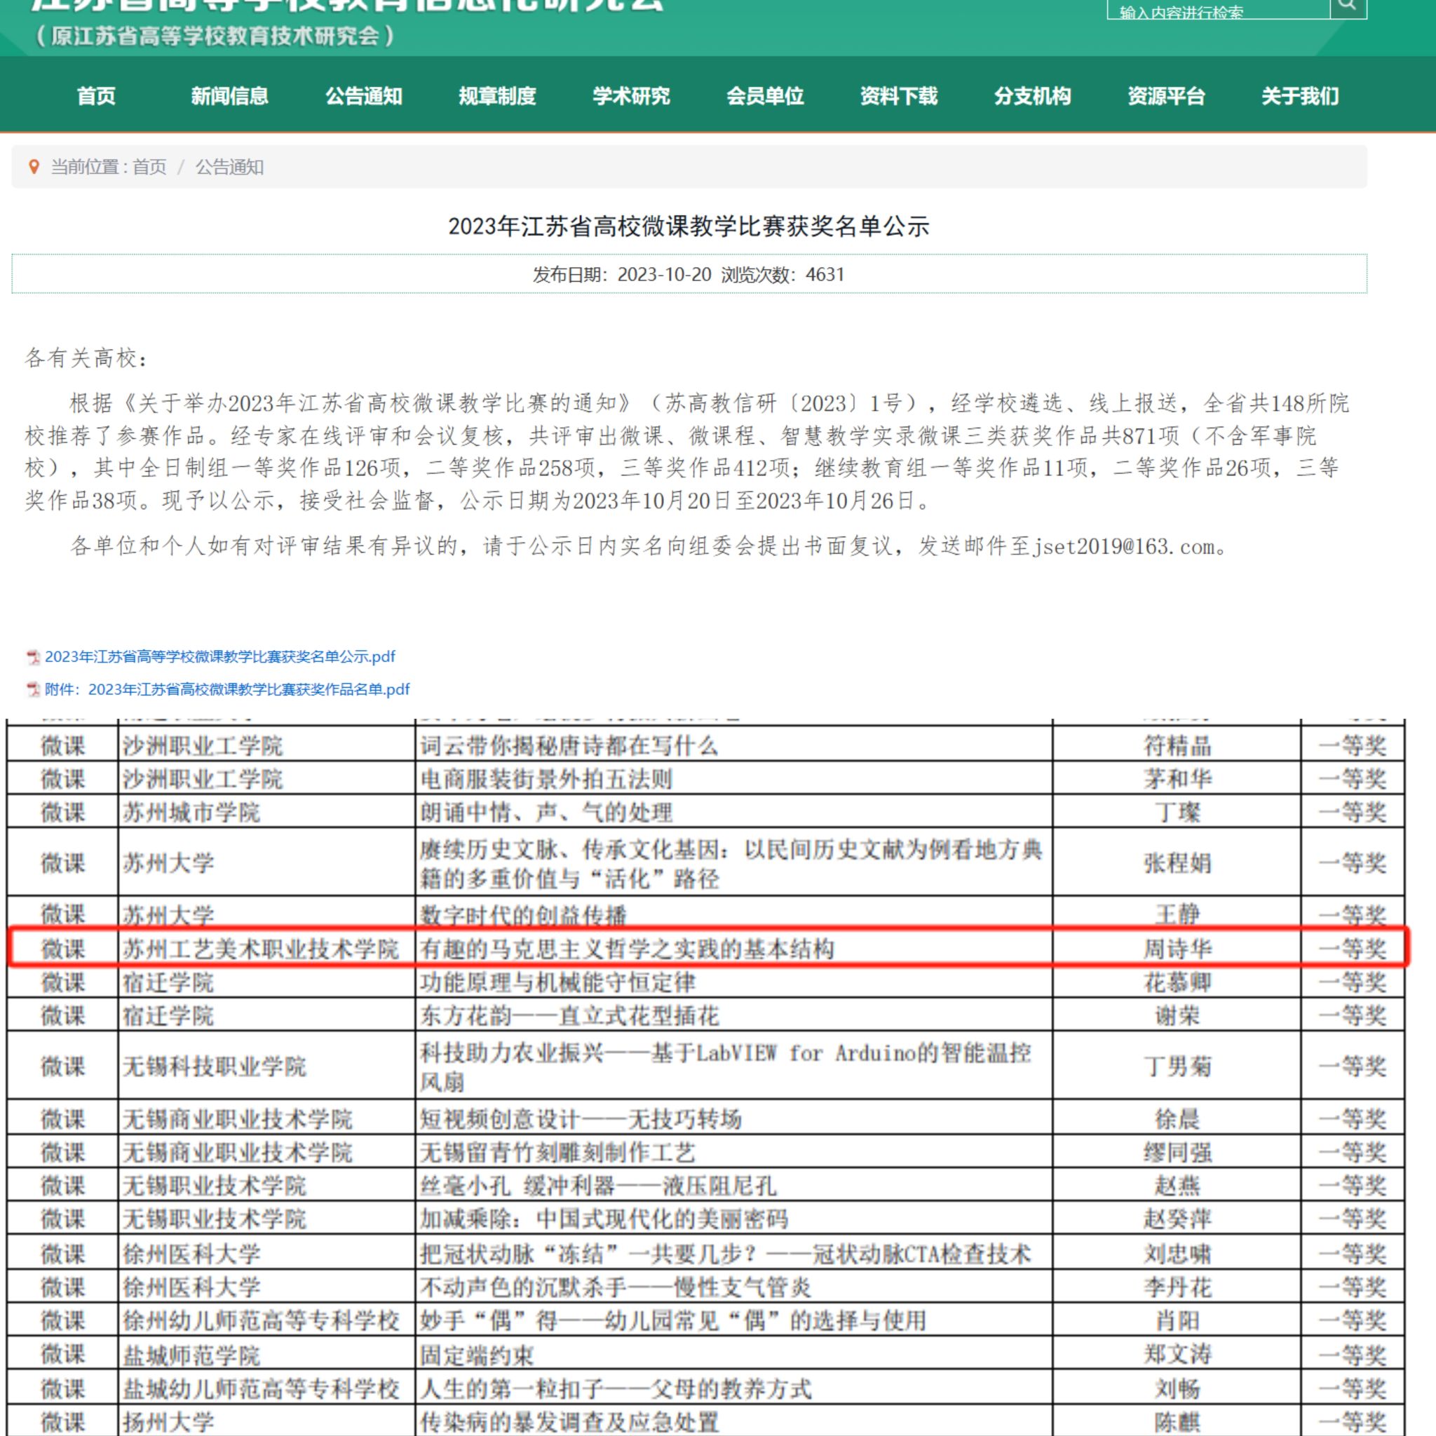The image size is (1436, 1436).
Task: Click the search magnifier icon
Action: tap(1348, 6)
